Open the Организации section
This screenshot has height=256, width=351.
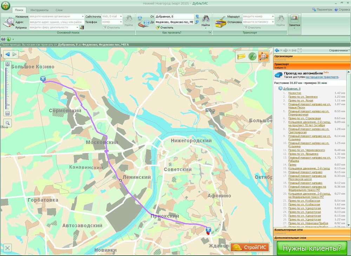click(x=312, y=58)
